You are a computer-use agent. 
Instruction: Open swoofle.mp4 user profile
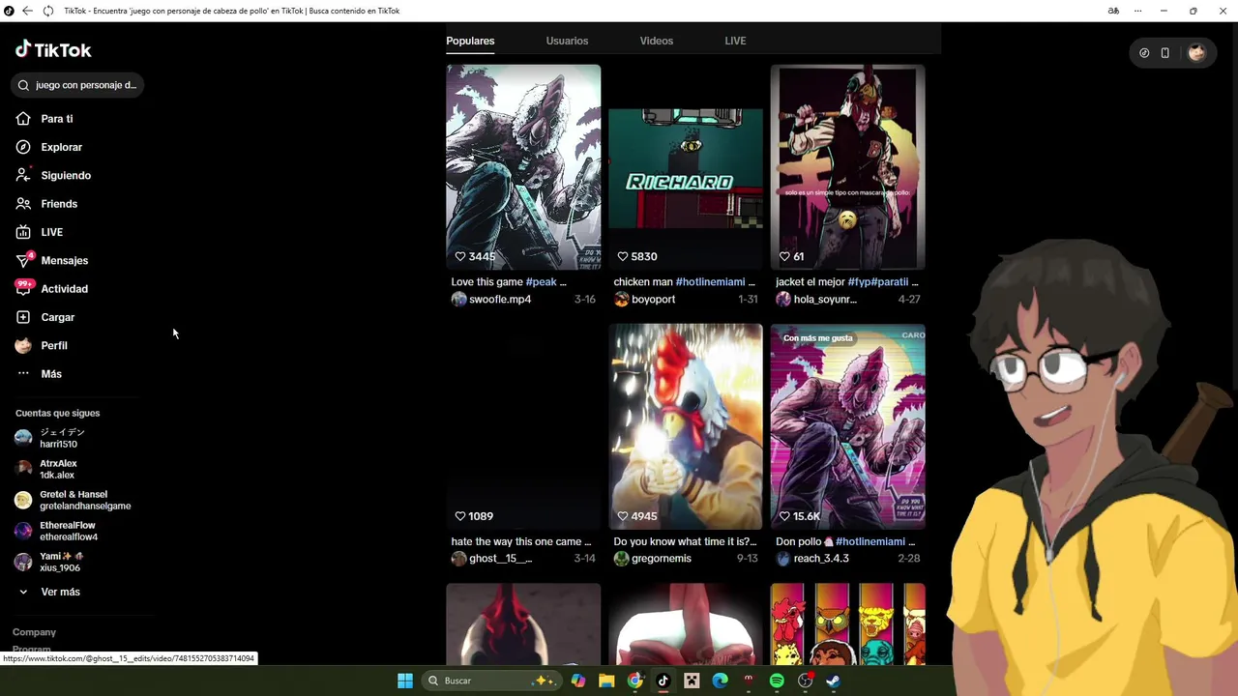(x=499, y=300)
